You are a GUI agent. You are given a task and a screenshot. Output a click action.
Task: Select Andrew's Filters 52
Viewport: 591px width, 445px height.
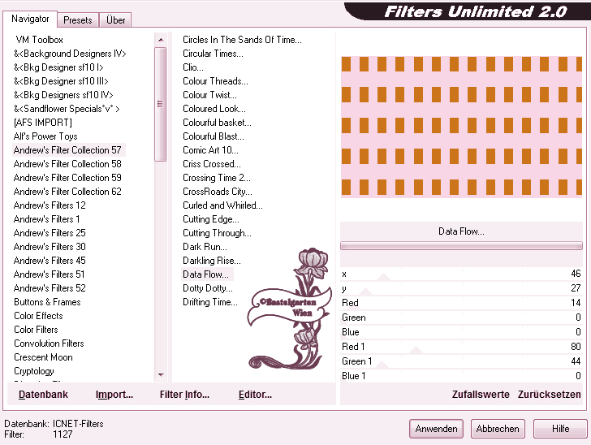(50, 288)
